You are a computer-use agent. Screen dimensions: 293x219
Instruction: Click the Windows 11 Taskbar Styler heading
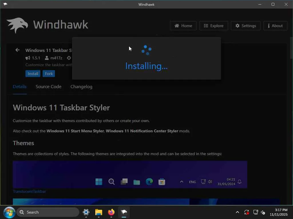click(61, 108)
